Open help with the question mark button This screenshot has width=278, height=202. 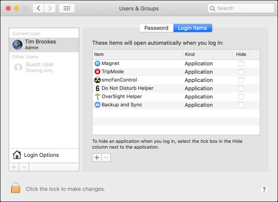coord(264,189)
